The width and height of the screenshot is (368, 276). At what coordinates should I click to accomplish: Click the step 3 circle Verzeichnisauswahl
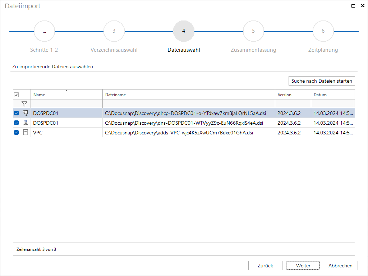point(114,31)
